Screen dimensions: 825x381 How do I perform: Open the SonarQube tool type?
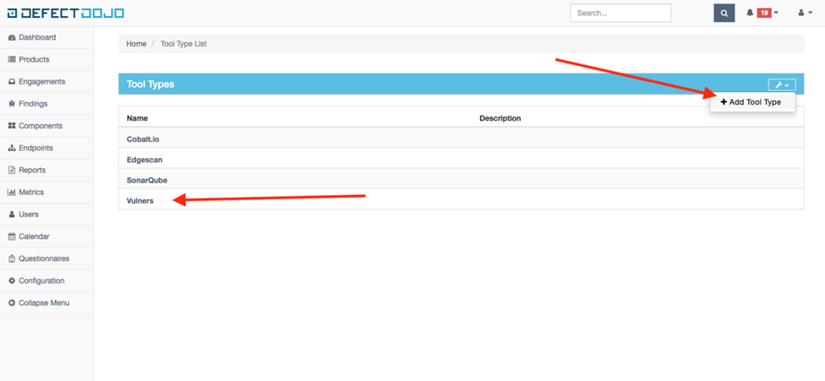(147, 180)
